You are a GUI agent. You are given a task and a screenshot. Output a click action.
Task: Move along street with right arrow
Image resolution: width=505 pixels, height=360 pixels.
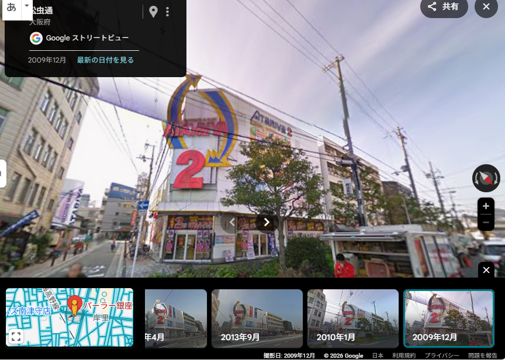267,222
